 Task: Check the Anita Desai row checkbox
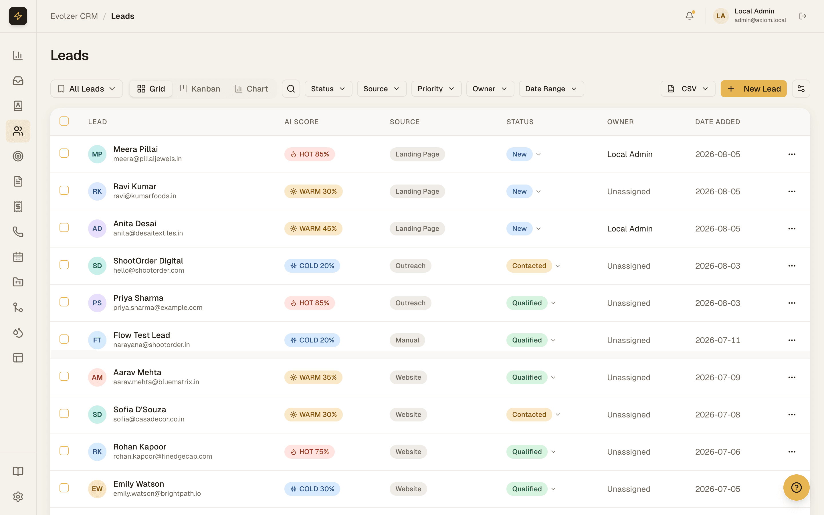point(64,227)
